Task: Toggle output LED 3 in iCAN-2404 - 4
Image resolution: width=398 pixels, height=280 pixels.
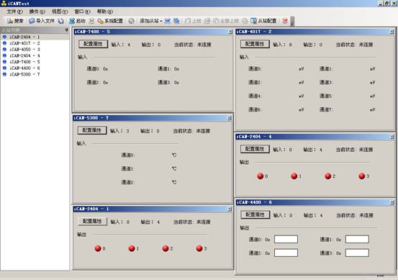Action: (362, 176)
